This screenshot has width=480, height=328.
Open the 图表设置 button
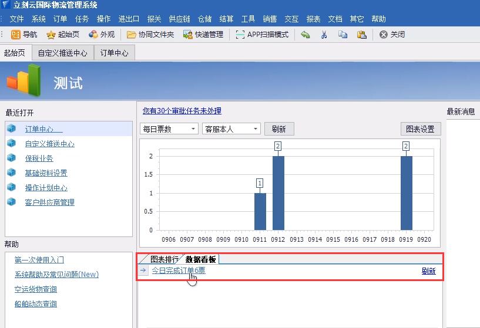pyautogui.click(x=421, y=129)
